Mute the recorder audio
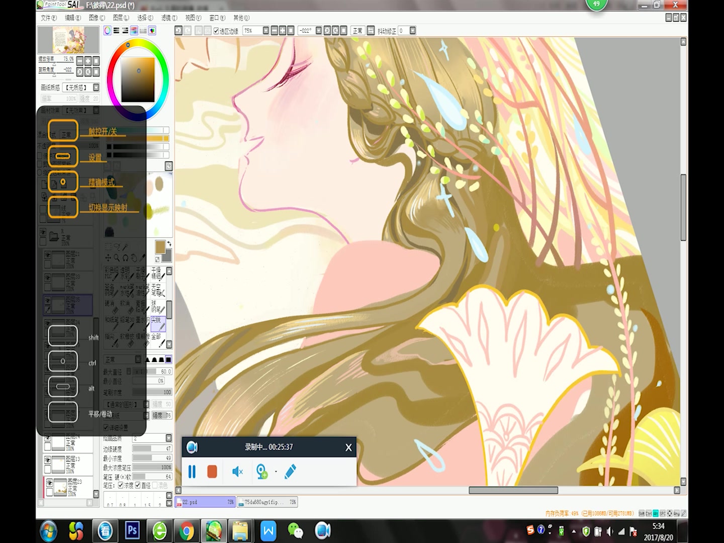724x543 pixels. (x=237, y=472)
